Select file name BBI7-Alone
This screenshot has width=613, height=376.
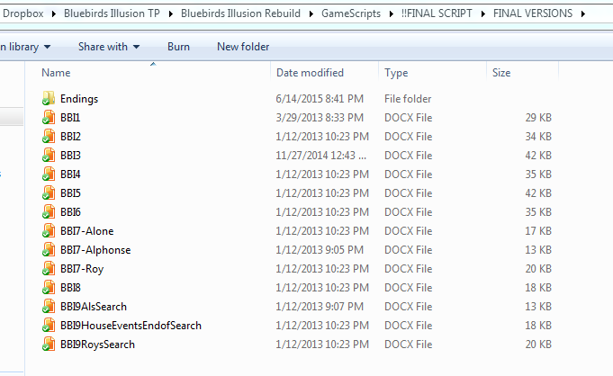pos(86,231)
